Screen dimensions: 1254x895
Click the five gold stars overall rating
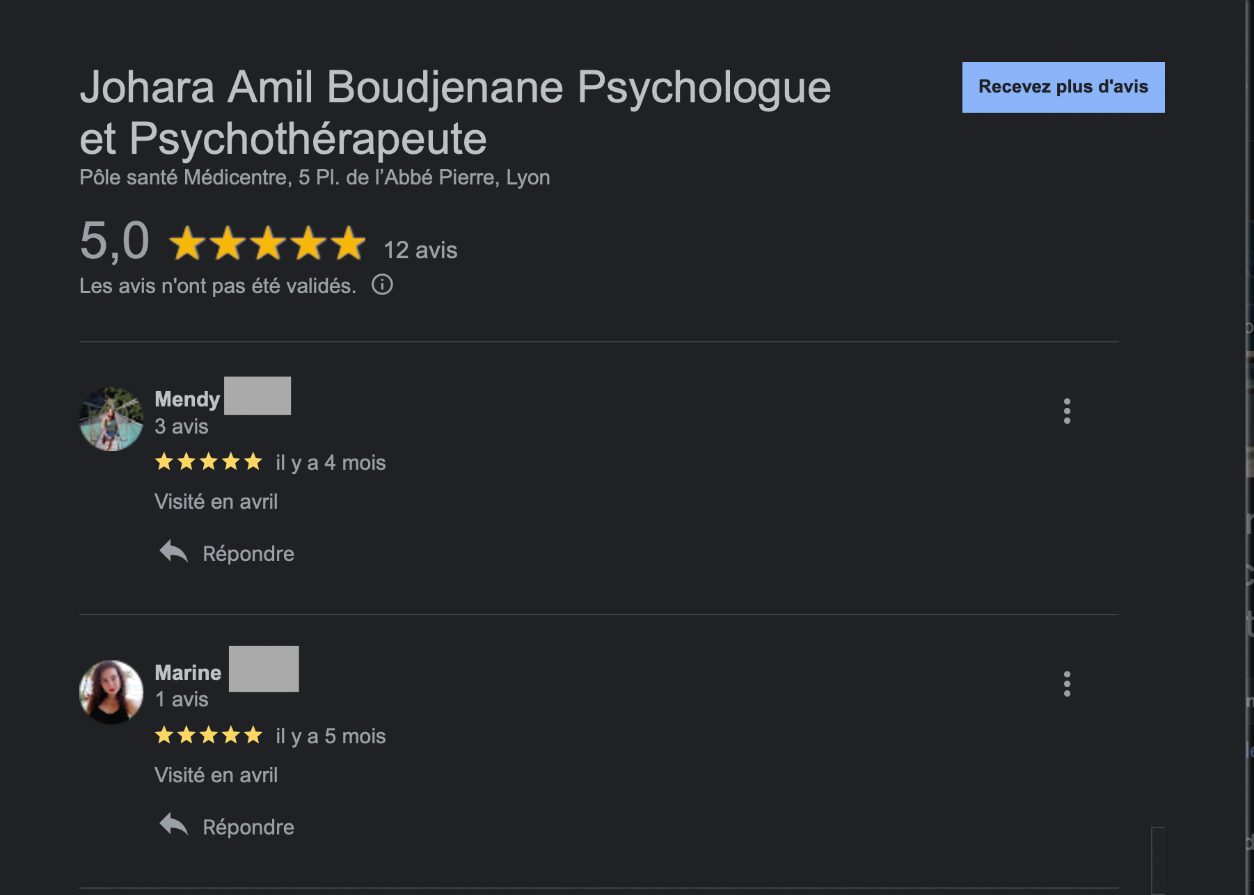click(267, 244)
